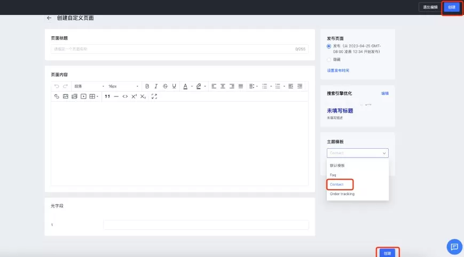
Task: Apply strikethrough formatting
Action: click(x=165, y=86)
